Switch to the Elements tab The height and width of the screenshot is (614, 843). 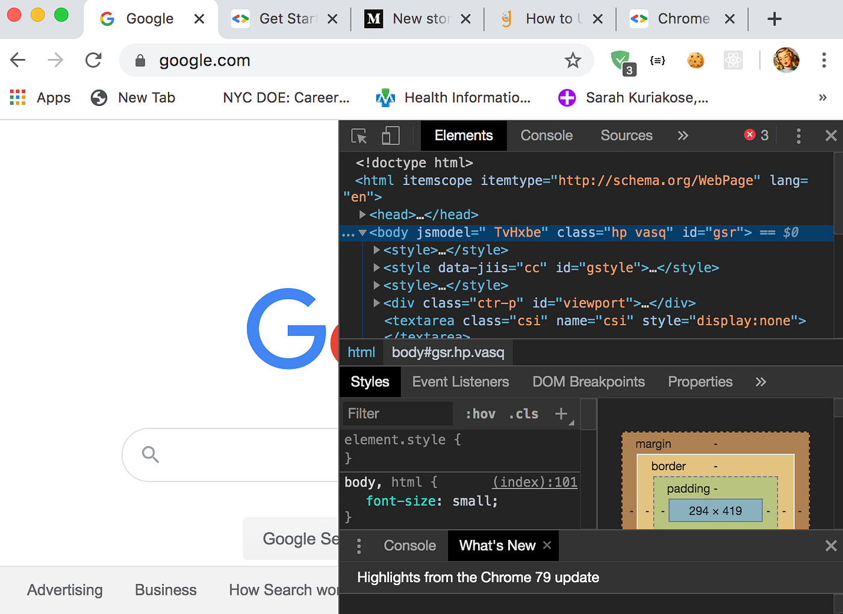click(x=464, y=135)
